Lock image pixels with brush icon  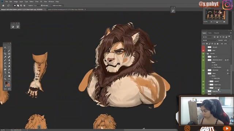coord(210,44)
